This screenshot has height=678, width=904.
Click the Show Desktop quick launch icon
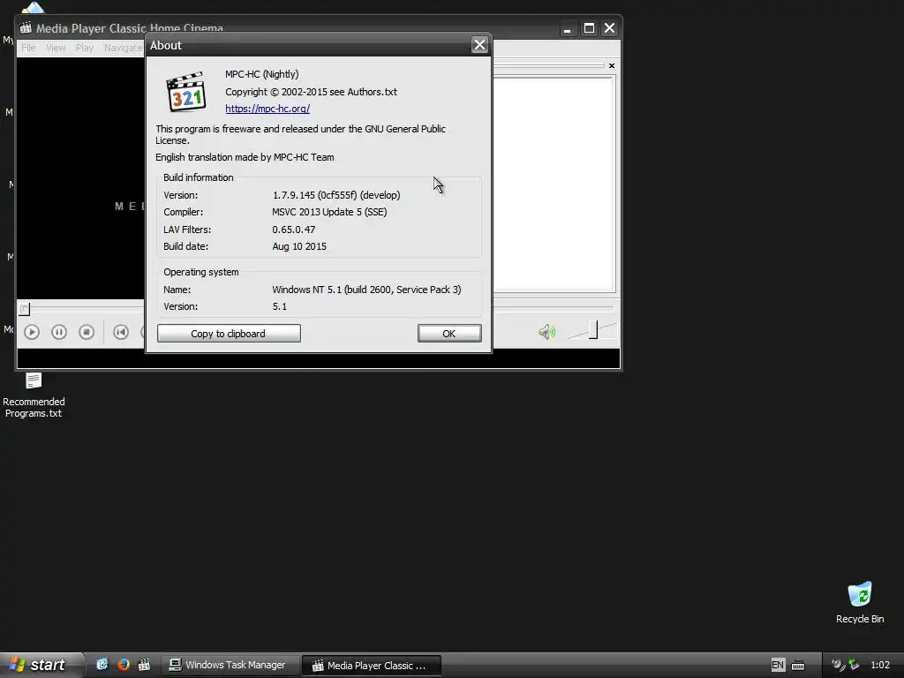click(x=102, y=665)
